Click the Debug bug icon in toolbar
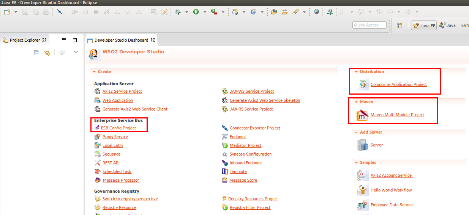469x215 pixels. pyautogui.click(x=177, y=12)
